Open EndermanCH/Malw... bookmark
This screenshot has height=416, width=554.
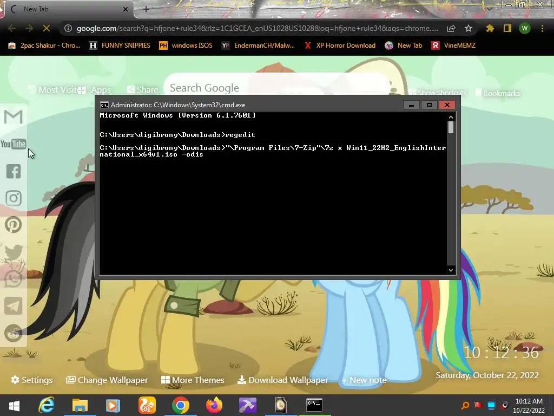pos(258,45)
